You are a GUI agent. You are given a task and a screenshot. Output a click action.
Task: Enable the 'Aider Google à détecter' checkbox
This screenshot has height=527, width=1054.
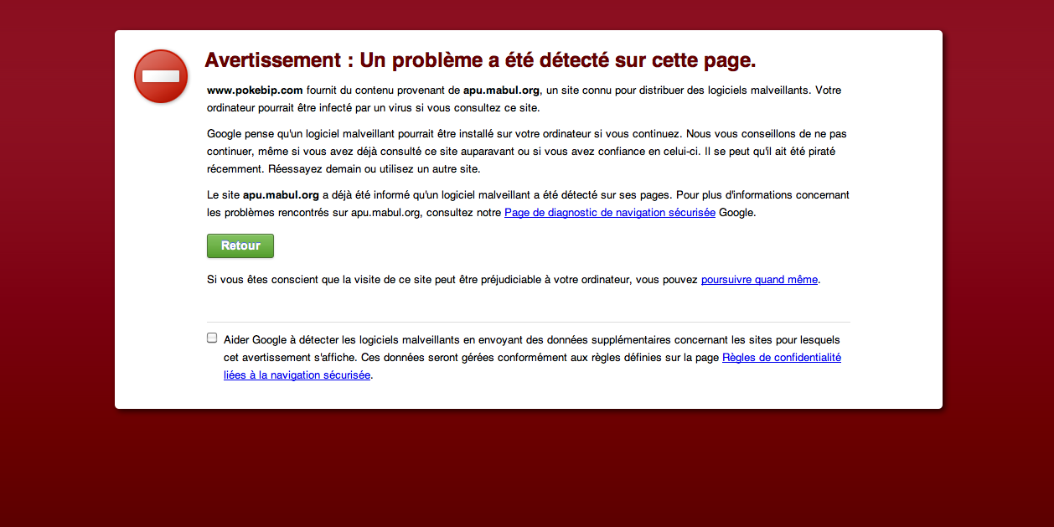click(x=212, y=338)
